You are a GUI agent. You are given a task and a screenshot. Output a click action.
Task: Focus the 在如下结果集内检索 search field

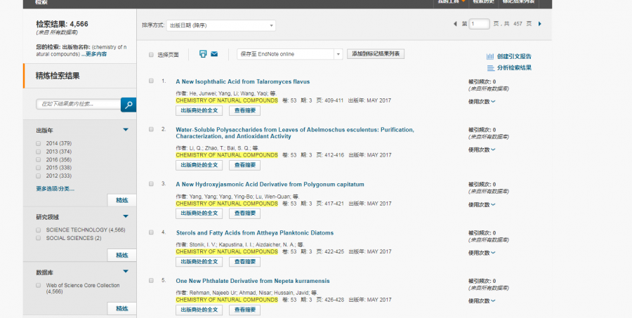click(79, 104)
